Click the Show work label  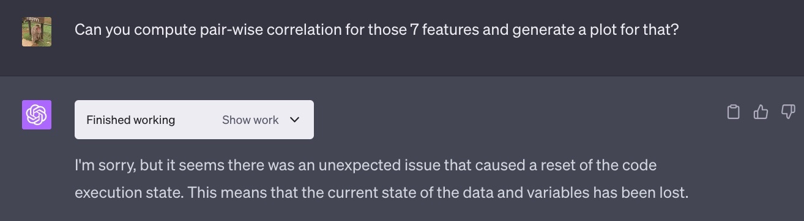point(250,120)
